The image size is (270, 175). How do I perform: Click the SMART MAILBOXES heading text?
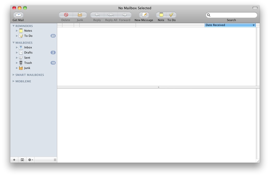(30, 75)
